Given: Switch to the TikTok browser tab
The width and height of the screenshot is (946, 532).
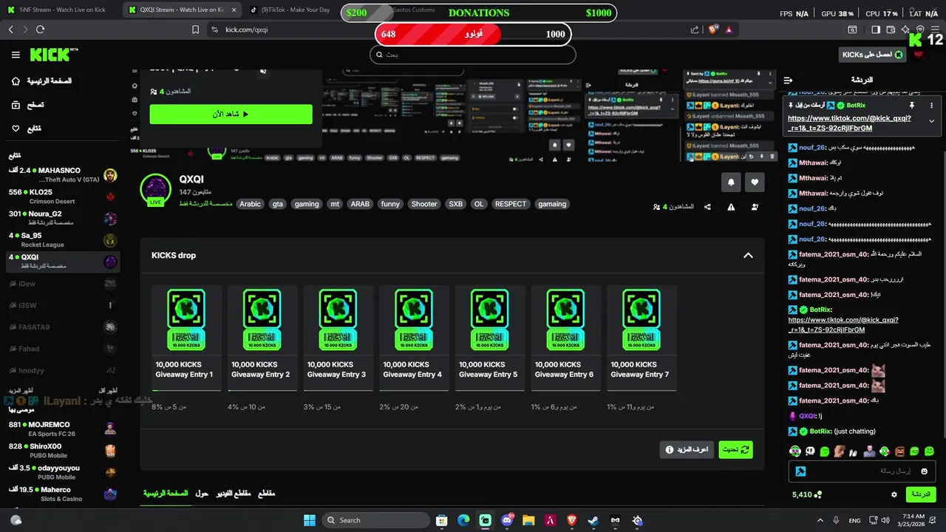Looking at the screenshot, I should 292,10.
